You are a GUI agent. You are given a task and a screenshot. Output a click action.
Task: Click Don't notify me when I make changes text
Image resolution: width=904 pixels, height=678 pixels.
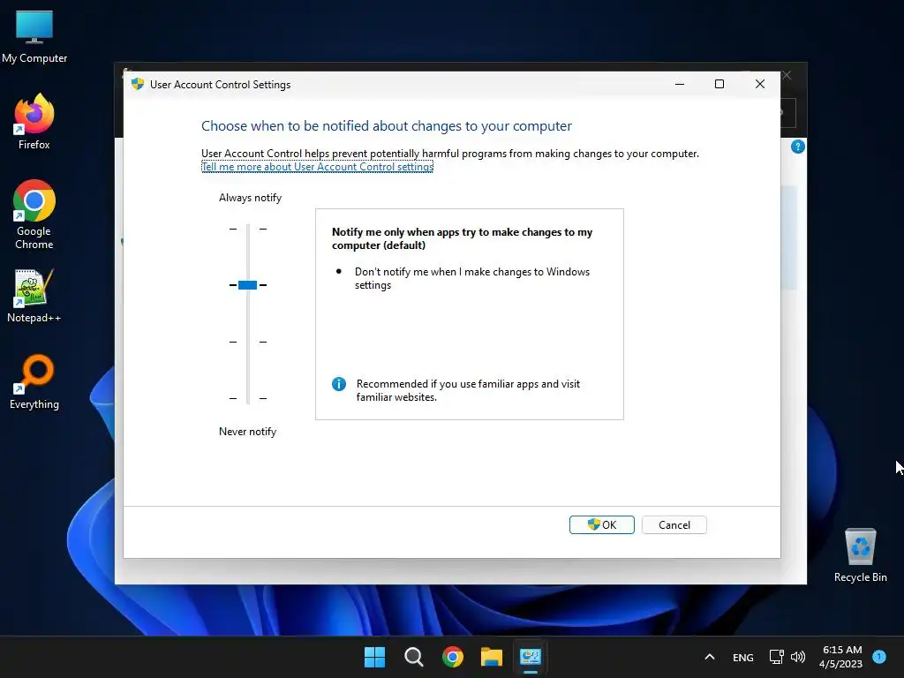pos(472,278)
